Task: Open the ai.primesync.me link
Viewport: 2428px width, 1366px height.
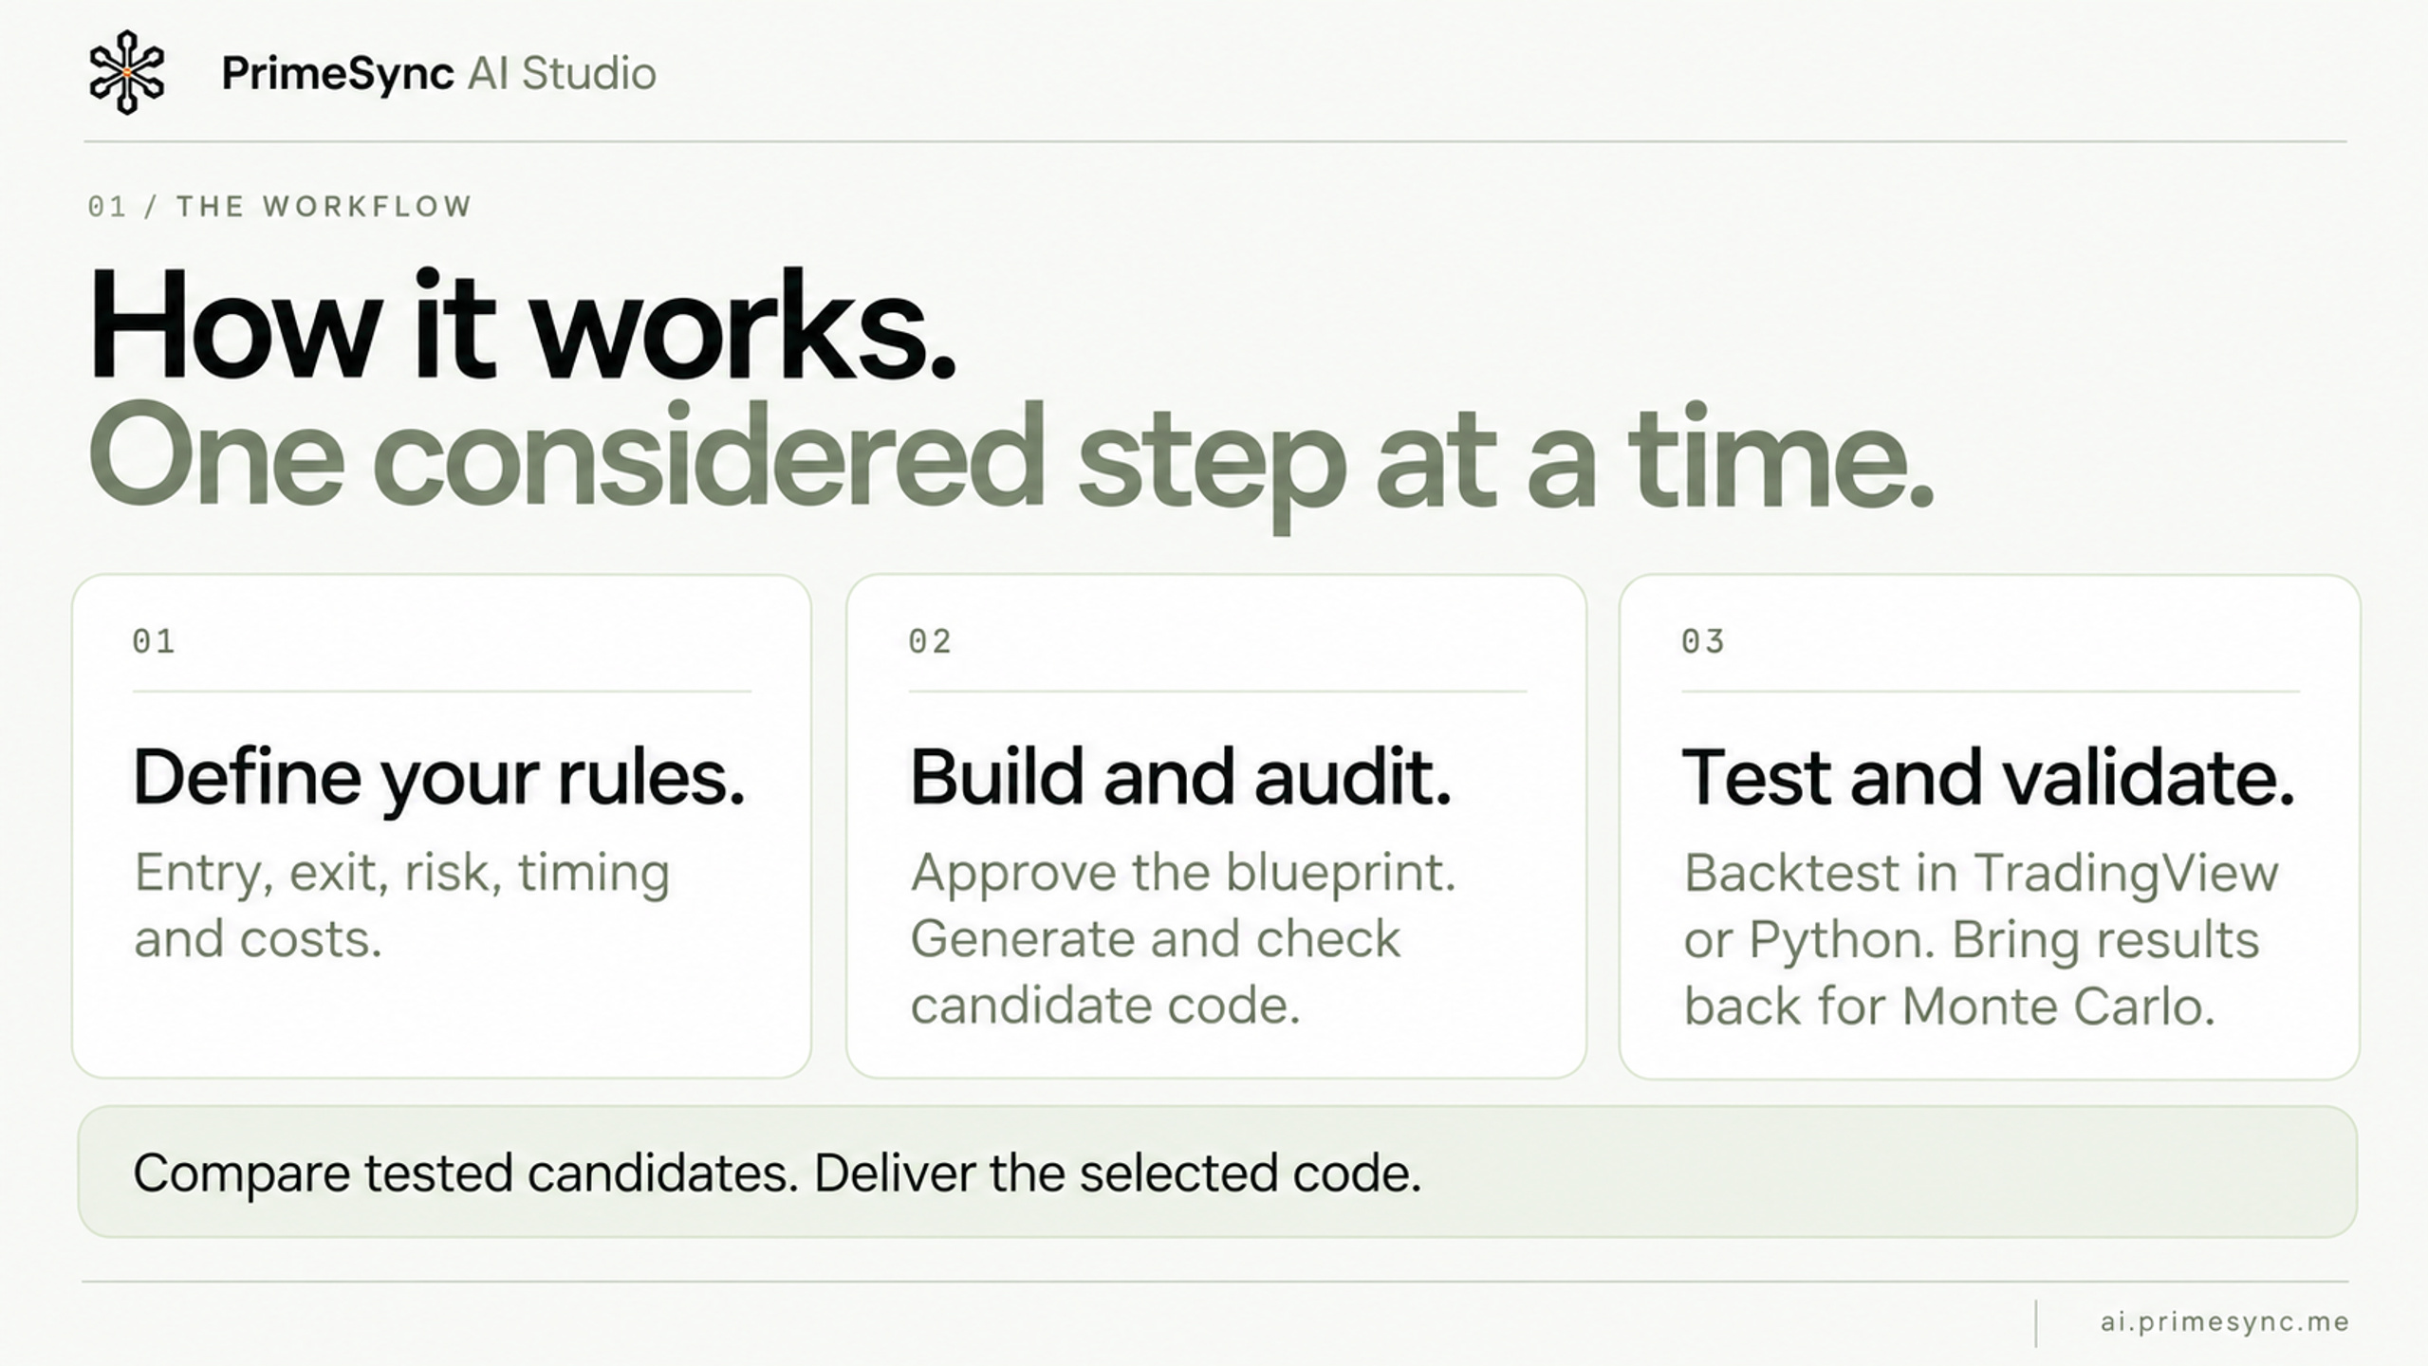Action: 2225,1321
